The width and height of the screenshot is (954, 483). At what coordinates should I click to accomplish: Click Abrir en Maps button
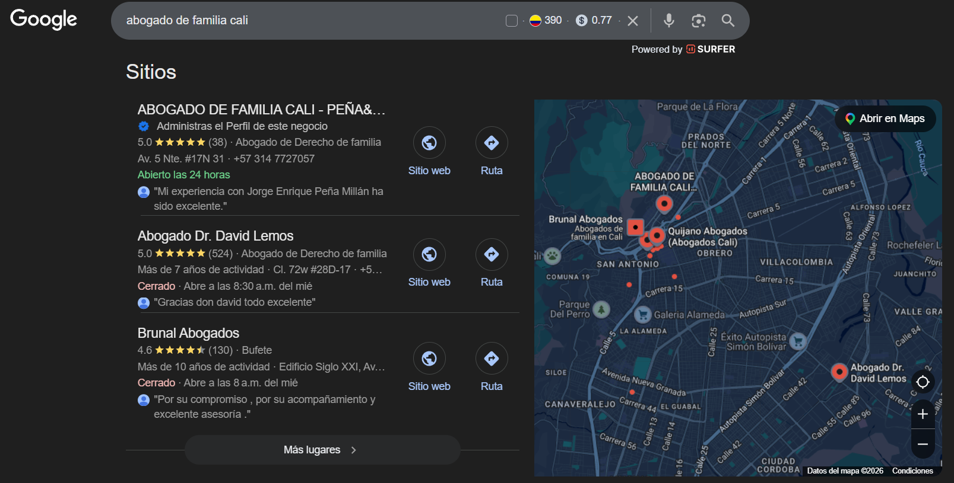(x=885, y=119)
